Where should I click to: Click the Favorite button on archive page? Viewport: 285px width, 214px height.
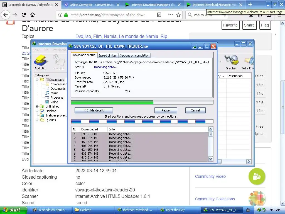[x=230, y=25]
